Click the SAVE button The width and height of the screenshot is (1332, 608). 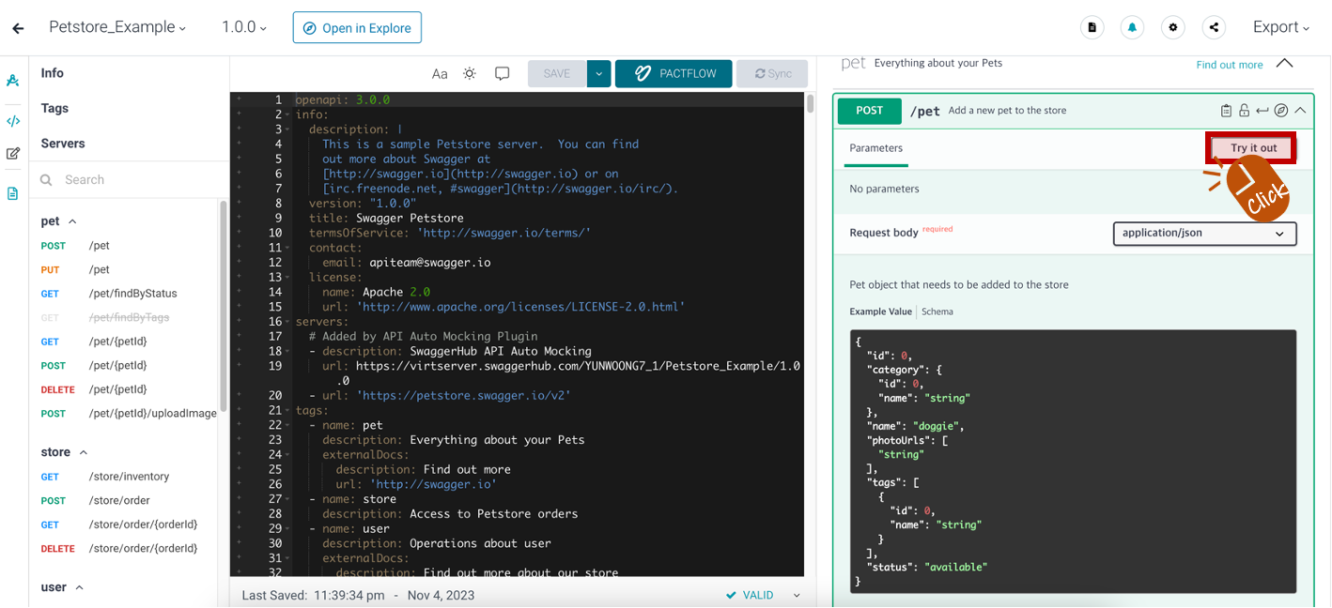[557, 73]
